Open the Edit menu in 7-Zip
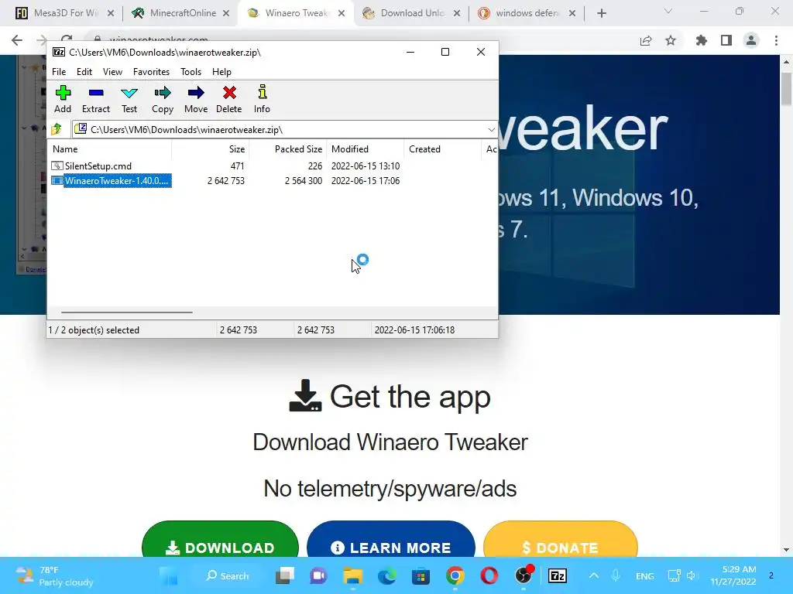793x594 pixels. click(x=84, y=72)
